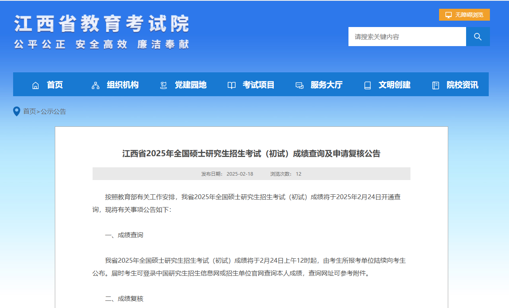
Task: Click the book icon beside 文明创建
Action: tap(368, 85)
